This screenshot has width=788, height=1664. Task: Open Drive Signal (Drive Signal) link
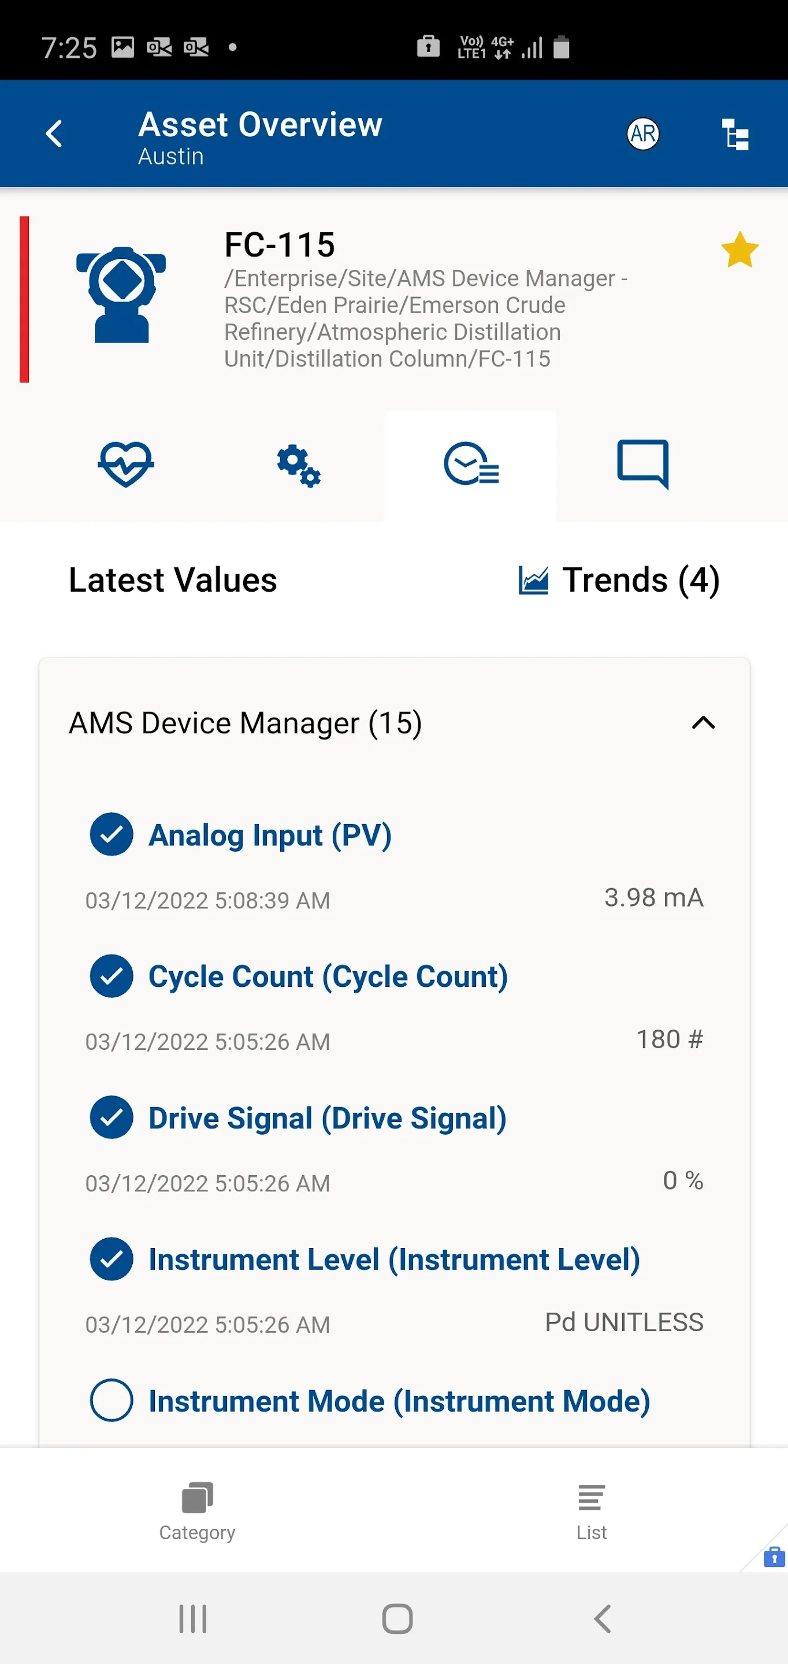328,1118
